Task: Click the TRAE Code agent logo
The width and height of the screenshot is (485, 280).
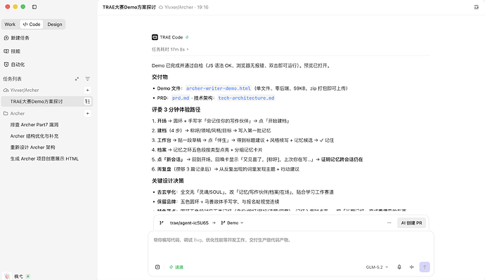Action: tap(155, 37)
